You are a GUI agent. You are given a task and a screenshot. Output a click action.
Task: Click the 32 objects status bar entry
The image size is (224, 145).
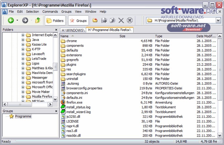[152, 142]
